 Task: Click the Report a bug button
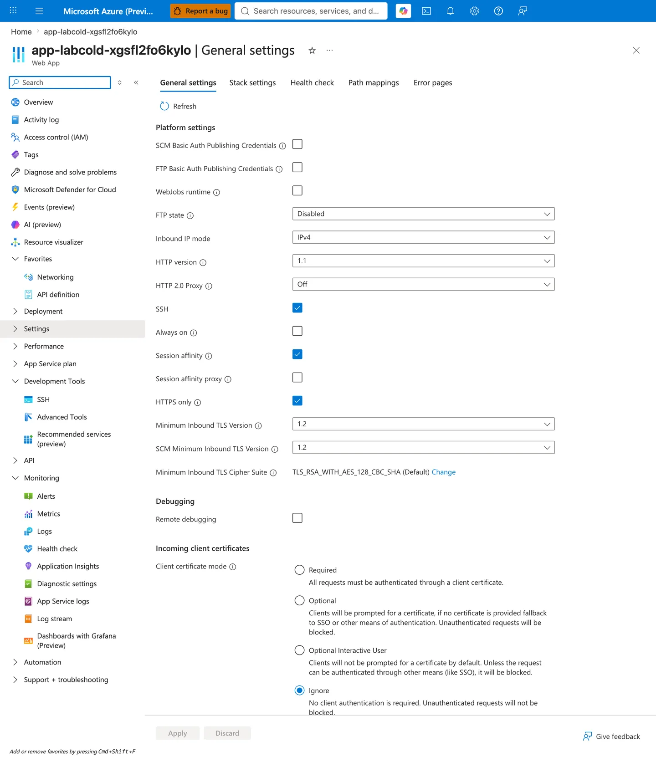tap(200, 11)
